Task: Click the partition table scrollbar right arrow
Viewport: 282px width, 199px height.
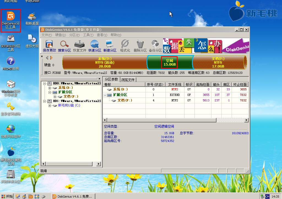Action: pyautogui.click(x=246, y=120)
